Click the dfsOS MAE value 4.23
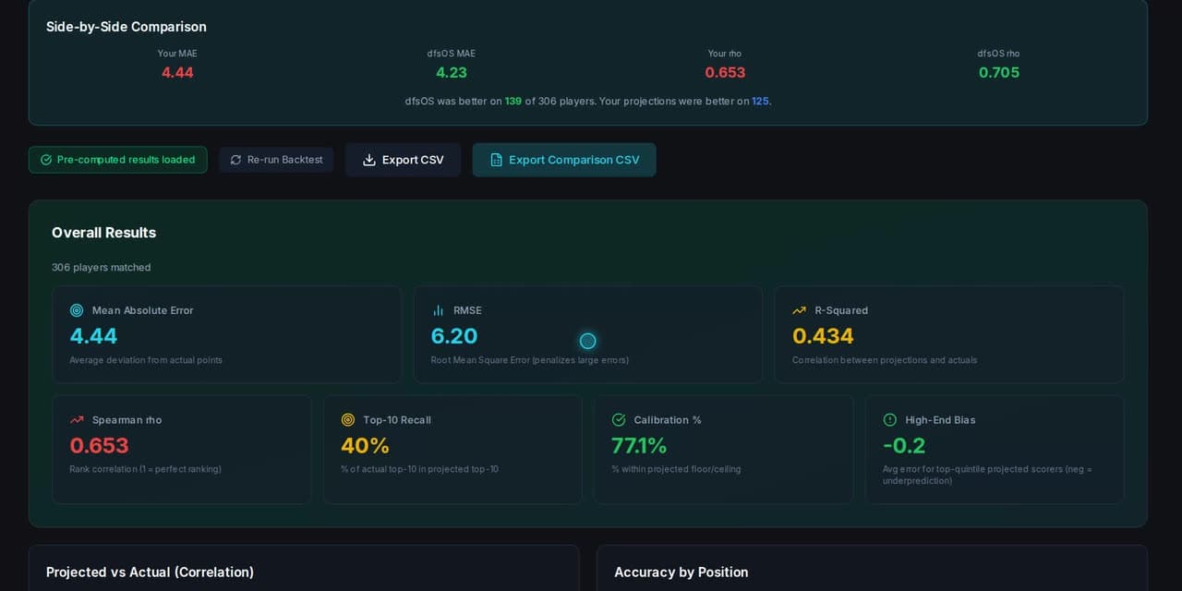1182x591 pixels. [x=452, y=72]
